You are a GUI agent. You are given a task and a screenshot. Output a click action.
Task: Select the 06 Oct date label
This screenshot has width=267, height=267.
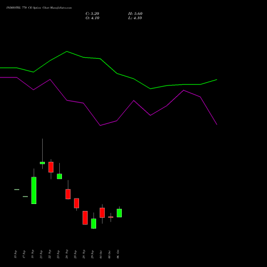(x=118, y=254)
